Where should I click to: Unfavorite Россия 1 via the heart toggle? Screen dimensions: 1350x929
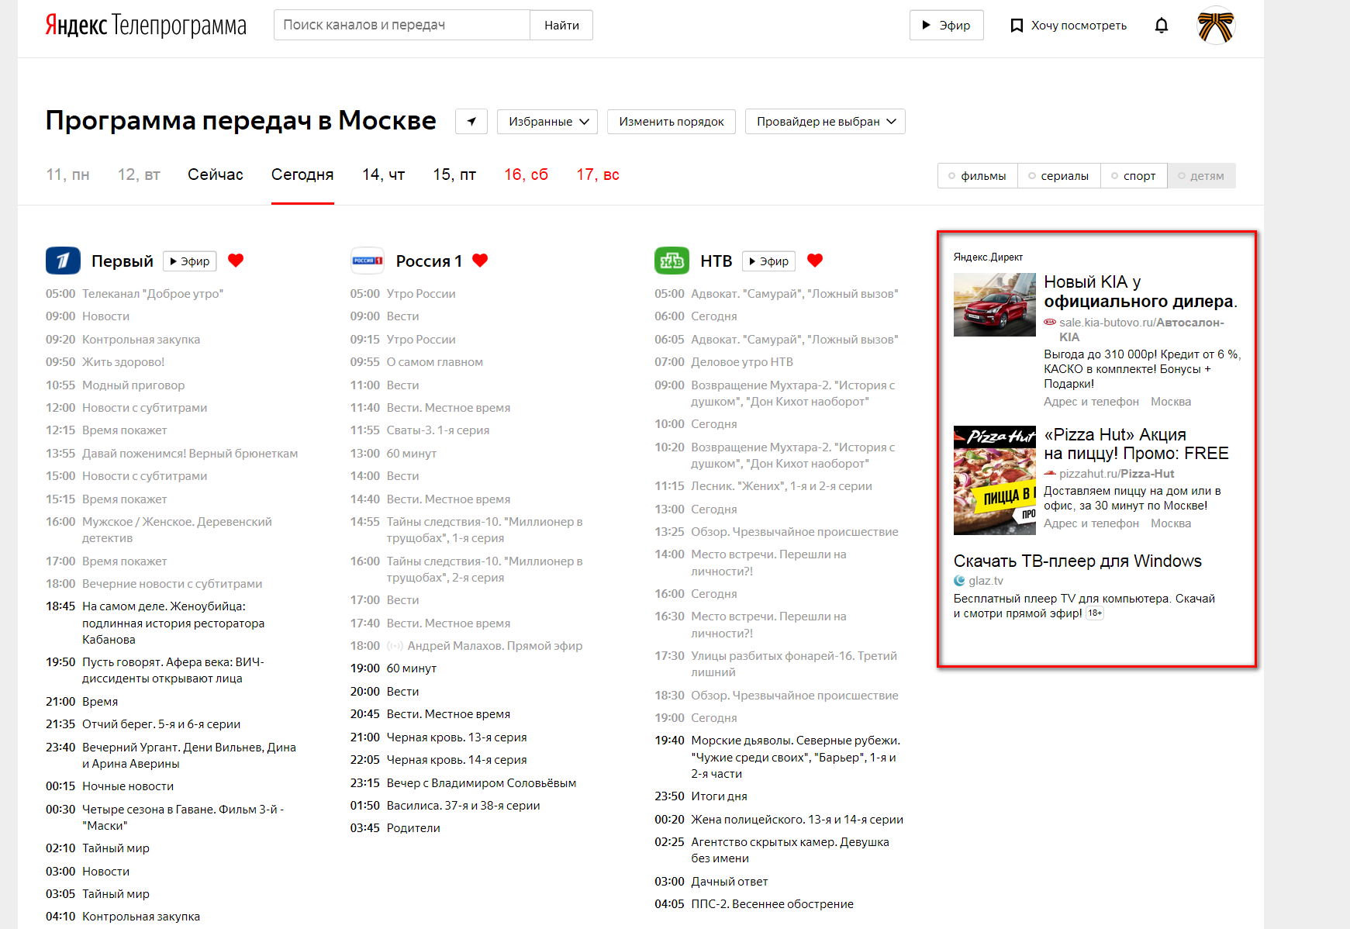point(481,261)
